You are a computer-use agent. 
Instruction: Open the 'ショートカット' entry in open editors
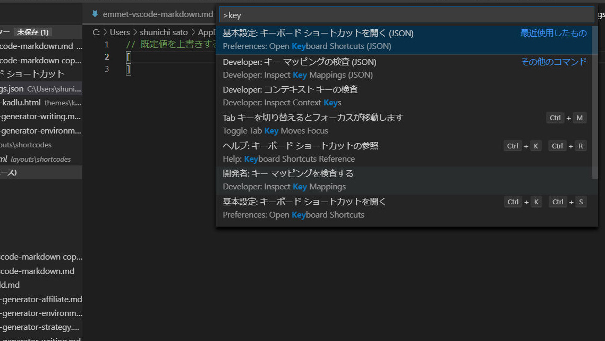click(x=41, y=74)
